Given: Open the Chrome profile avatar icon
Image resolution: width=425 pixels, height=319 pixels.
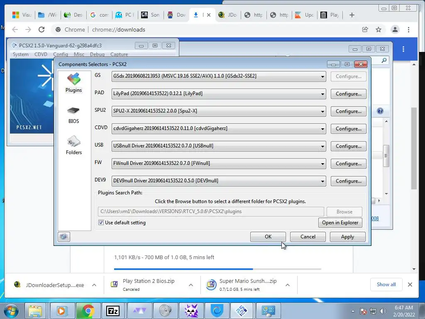Looking at the screenshot, I should tap(395, 29).
